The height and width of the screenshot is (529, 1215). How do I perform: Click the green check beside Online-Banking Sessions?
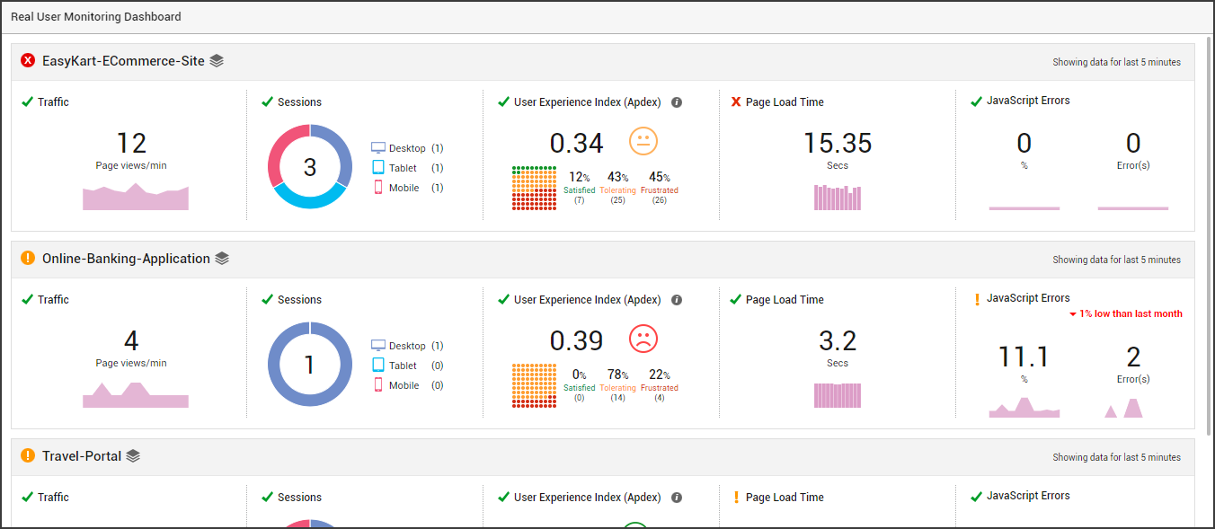(x=267, y=299)
